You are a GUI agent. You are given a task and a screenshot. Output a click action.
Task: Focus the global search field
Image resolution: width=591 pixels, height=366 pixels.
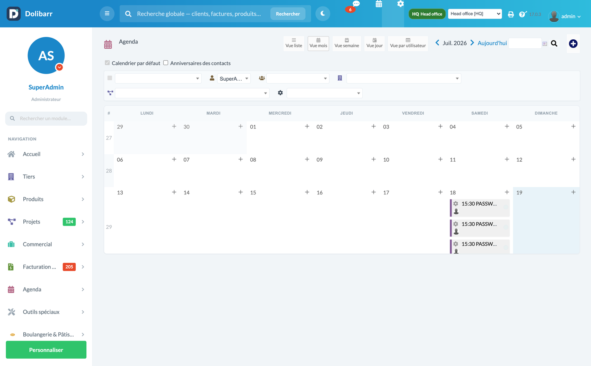[x=199, y=14]
